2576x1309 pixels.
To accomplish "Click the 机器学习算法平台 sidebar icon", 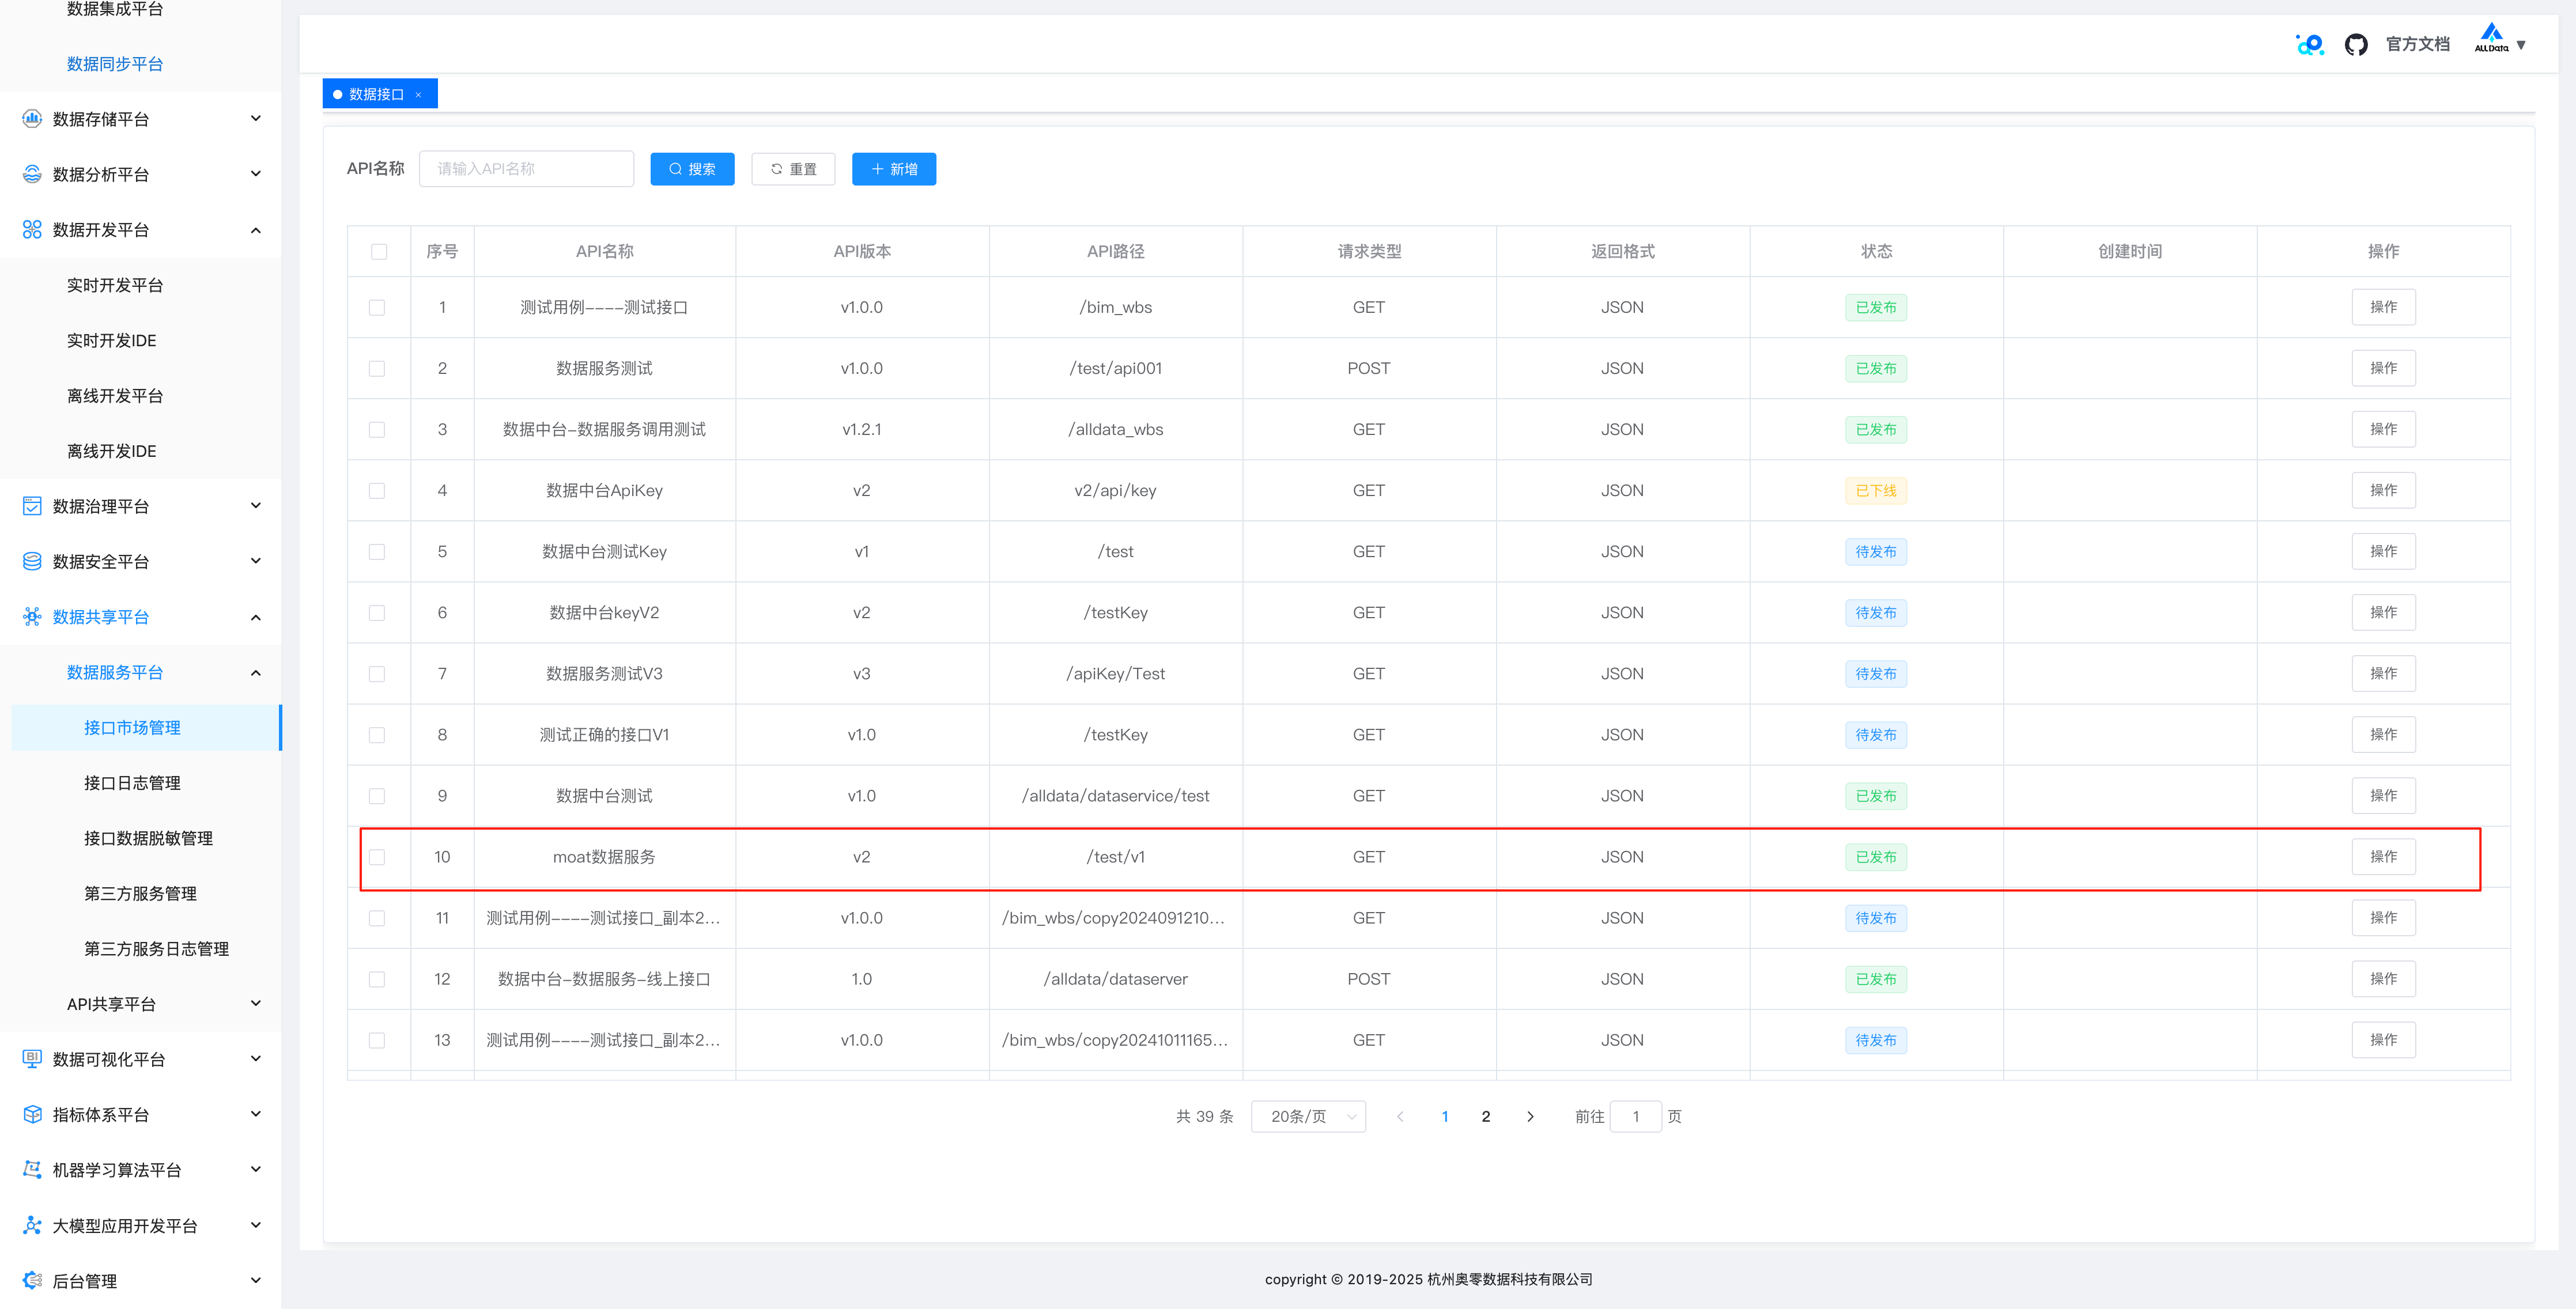I will 32,1169.
